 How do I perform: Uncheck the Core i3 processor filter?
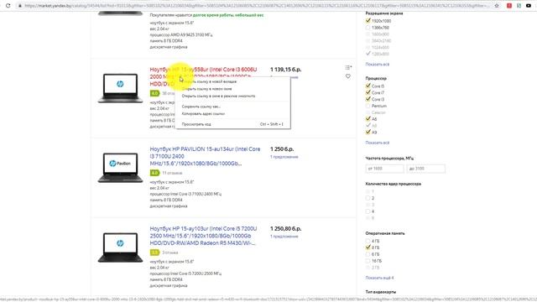[x=368, y=99]
